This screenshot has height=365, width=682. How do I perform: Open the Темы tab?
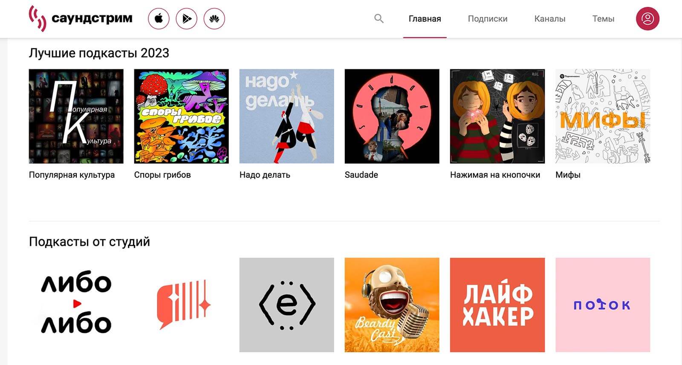603,19
